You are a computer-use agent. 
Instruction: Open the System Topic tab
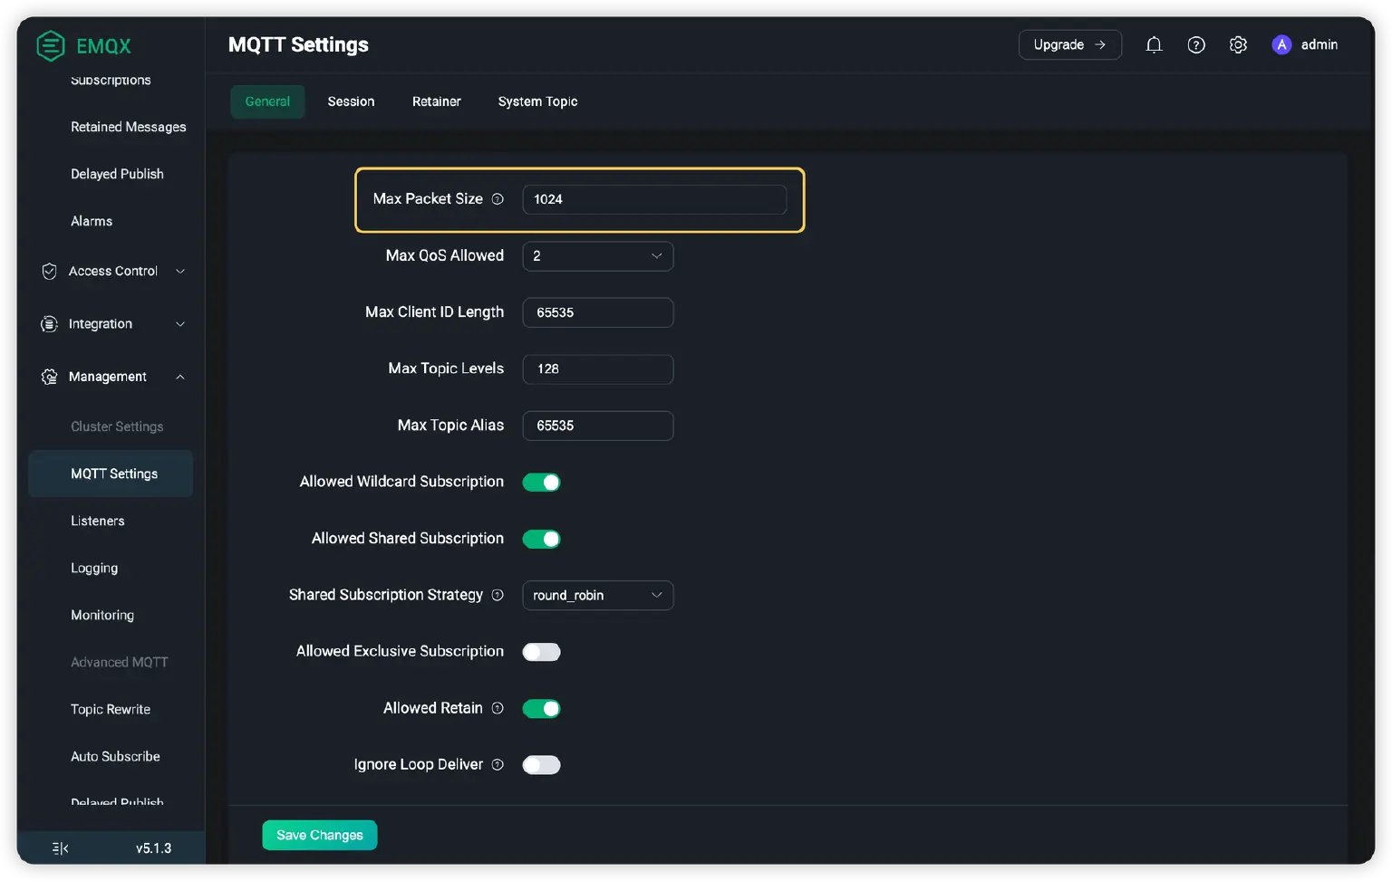537,101
